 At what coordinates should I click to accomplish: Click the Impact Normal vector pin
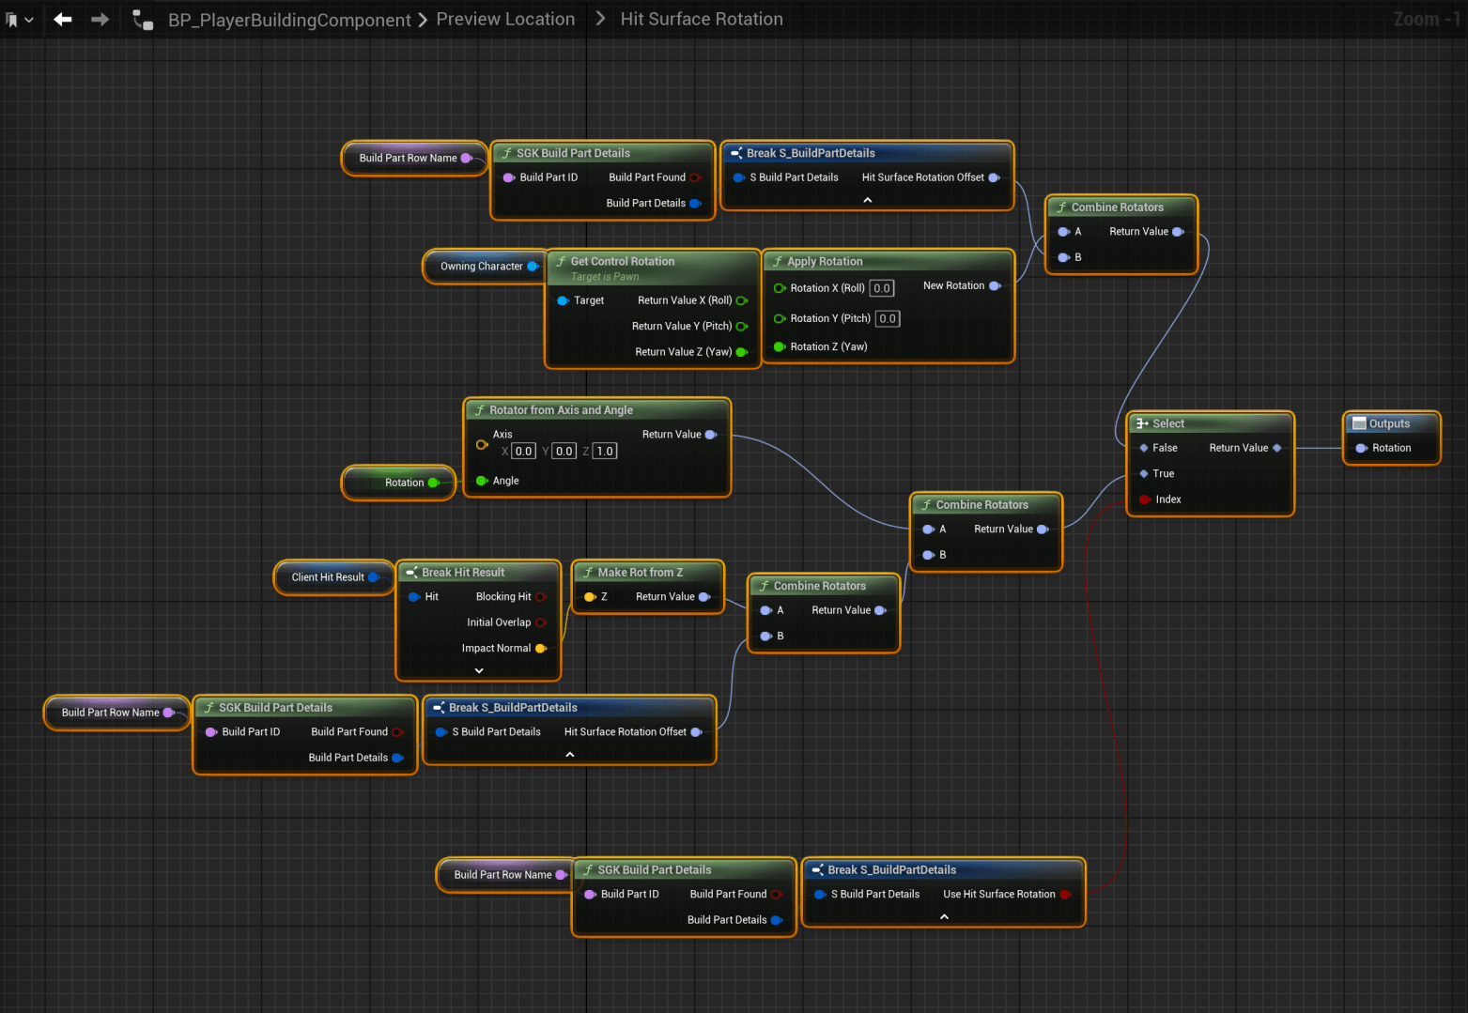pos(540,649)
